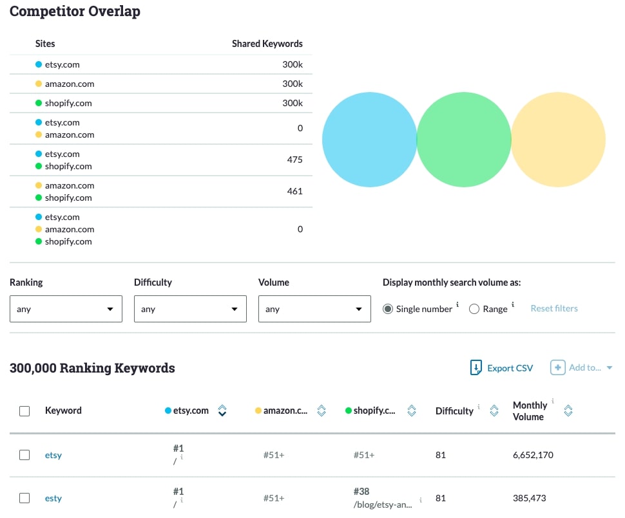Show Difficulty column info icon
The image size is (625, 518).
click(x=479, y=407)
